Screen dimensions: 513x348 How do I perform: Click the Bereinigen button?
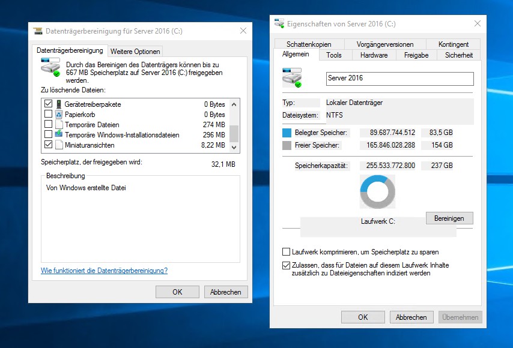click(x=449, y=218)
